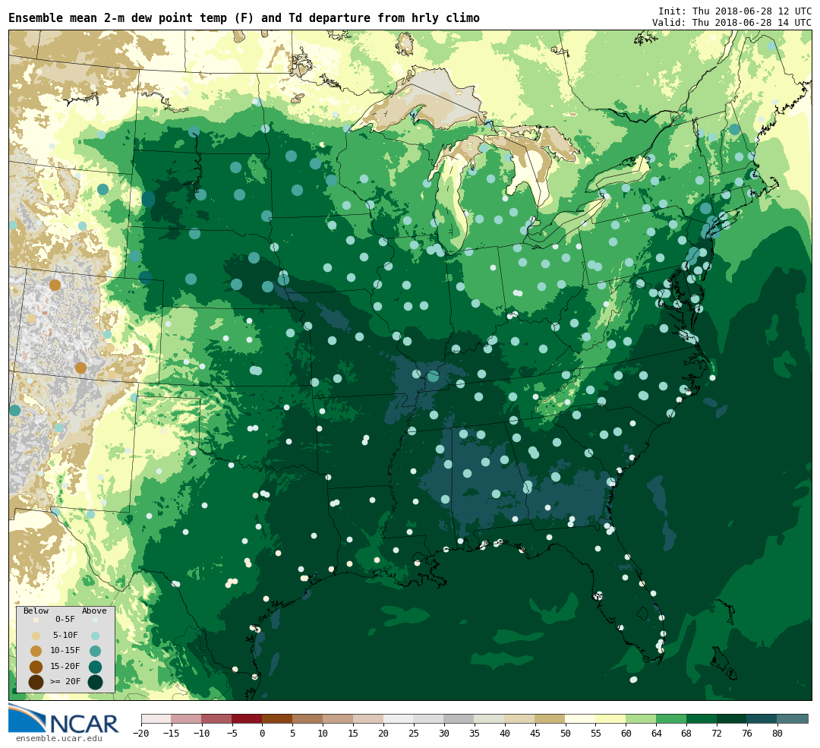Open the ensemble.ucar.edu link text

[59, 739]
